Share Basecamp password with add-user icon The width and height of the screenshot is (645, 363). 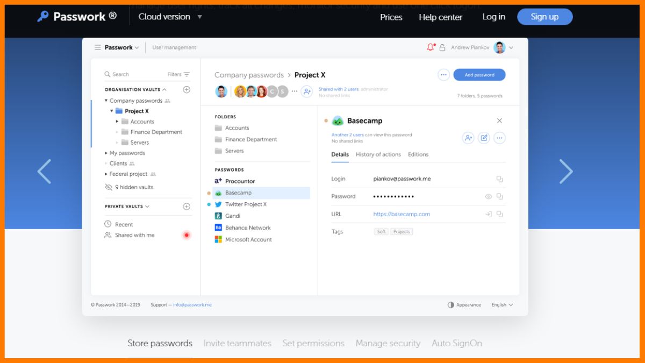click(x=468, y=138)
